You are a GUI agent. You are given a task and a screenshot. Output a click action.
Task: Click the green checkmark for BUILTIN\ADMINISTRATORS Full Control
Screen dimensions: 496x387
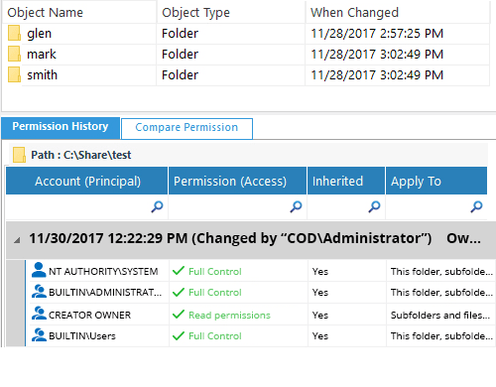[179, 292]
